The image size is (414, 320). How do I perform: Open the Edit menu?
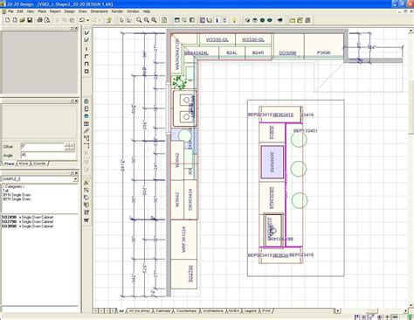tap(20, 11)
